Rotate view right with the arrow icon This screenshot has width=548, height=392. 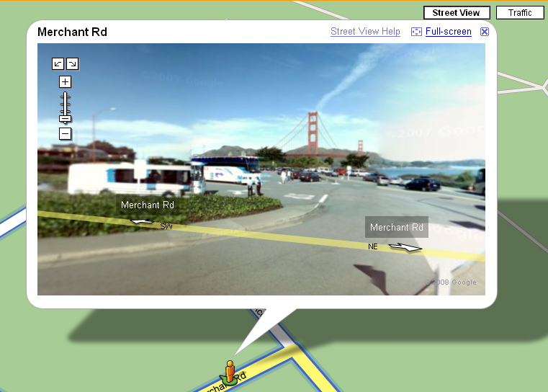click(72, 63)
